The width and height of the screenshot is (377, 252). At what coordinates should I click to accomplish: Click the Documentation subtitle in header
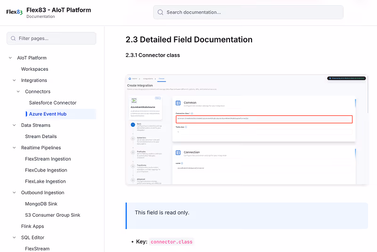(x=41, y=16)
